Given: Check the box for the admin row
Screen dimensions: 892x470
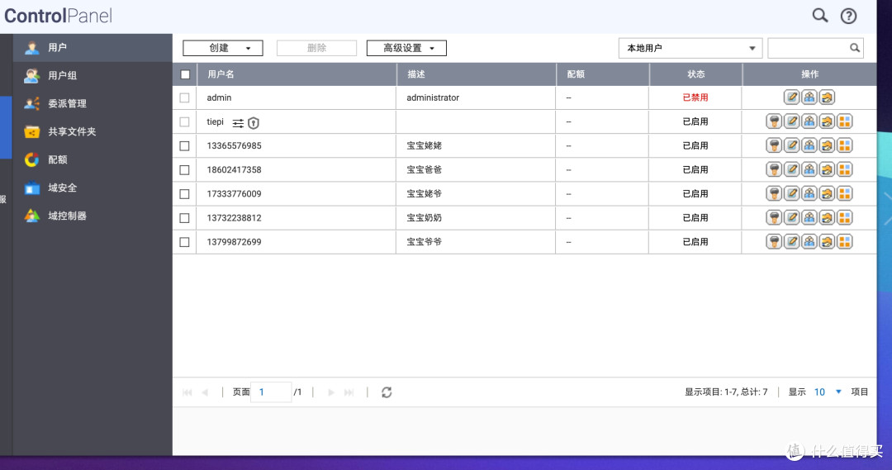Looking at the screenshot, I should click(x=184, y=97).
